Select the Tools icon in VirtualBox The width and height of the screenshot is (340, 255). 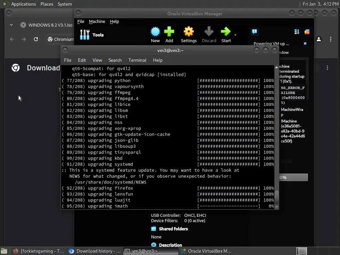(x=85, y=35)
